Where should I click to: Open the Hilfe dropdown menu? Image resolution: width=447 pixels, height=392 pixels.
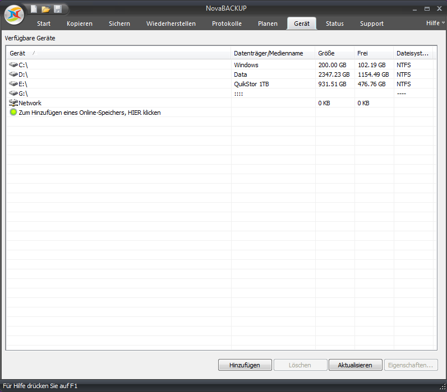point(435,23)
